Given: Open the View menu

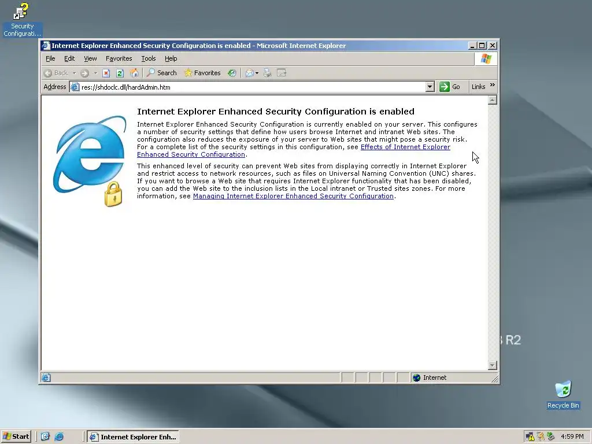Looking at the screenshot, I should click(90, 58).
